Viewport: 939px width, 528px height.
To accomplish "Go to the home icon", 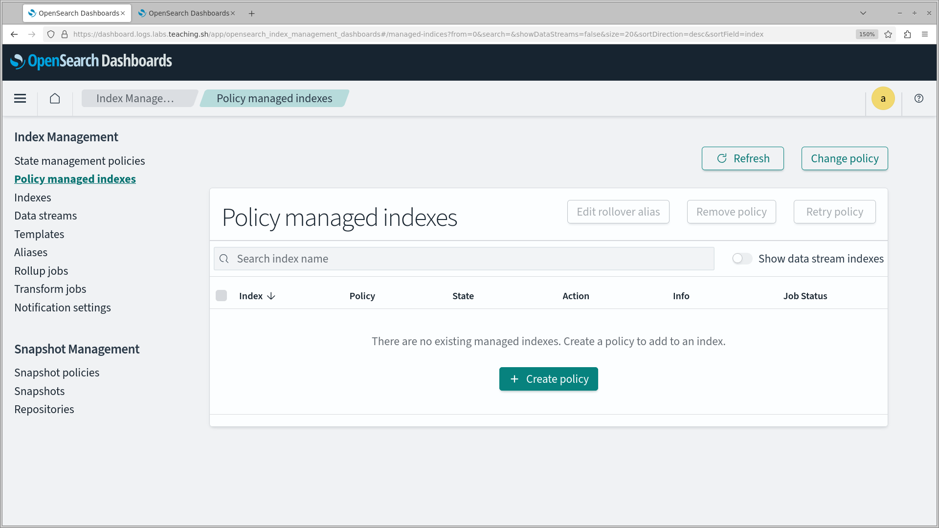I will coord(55,98).
